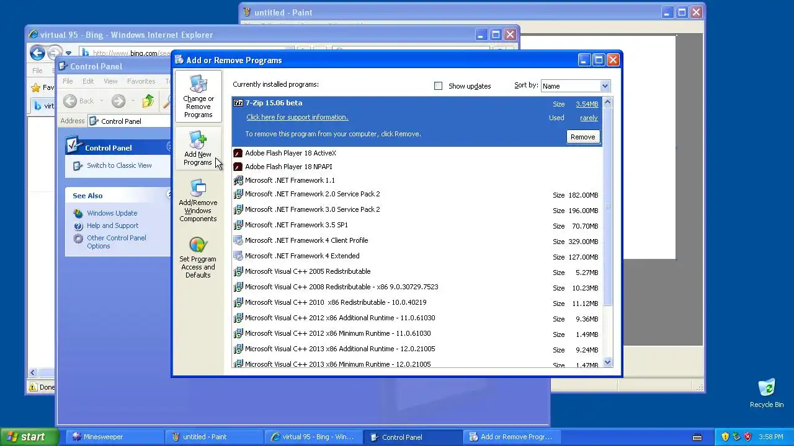Click the 7-Zip icon in program list
Screen dimensions: 794x446
click(x=238, y=103)
